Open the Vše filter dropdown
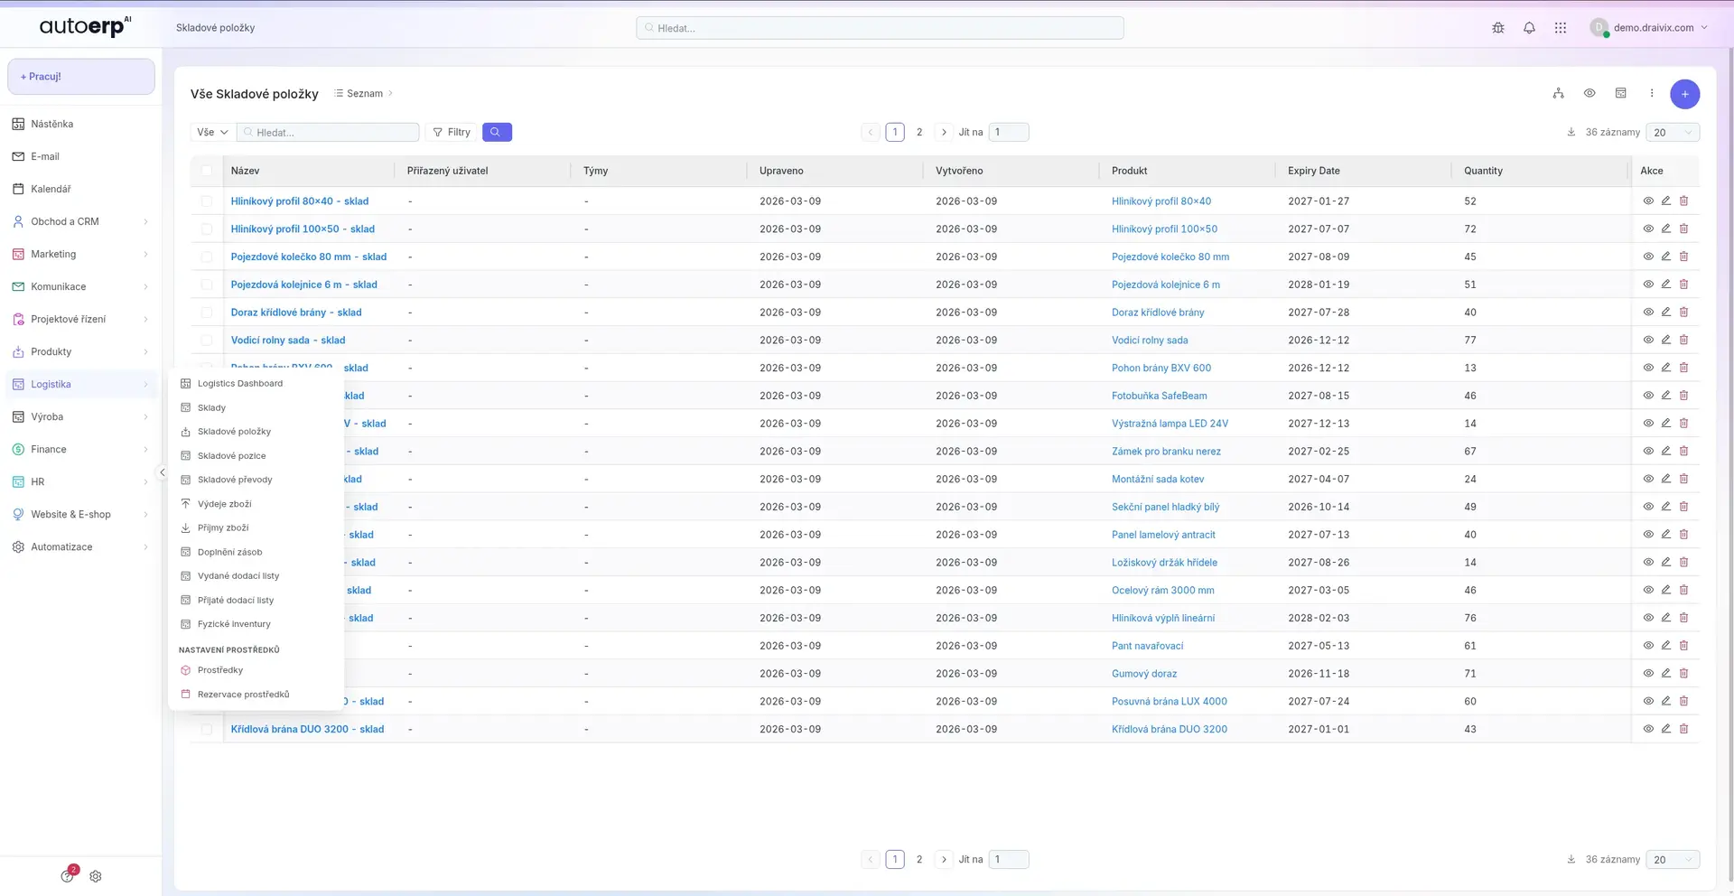The width and height of the screenshot is (1734, 896). pyautogui.click(x=212, y=132)
